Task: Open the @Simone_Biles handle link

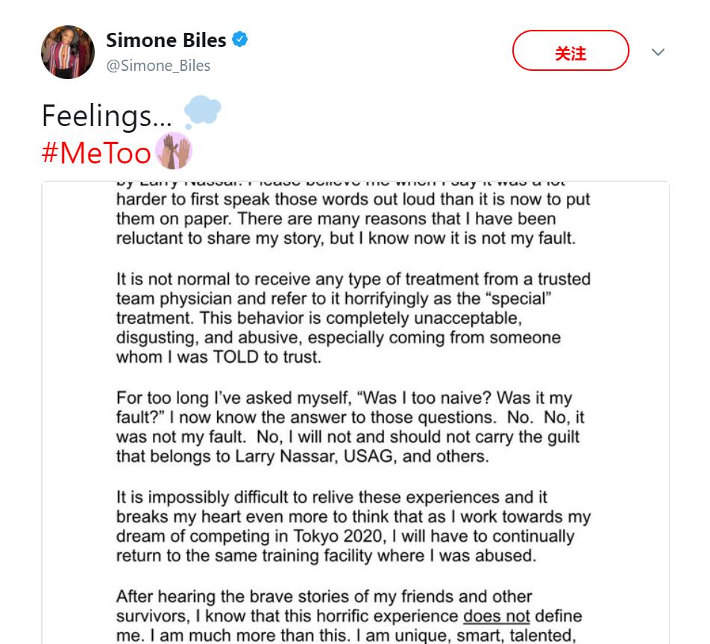Action: coord(158,66)
